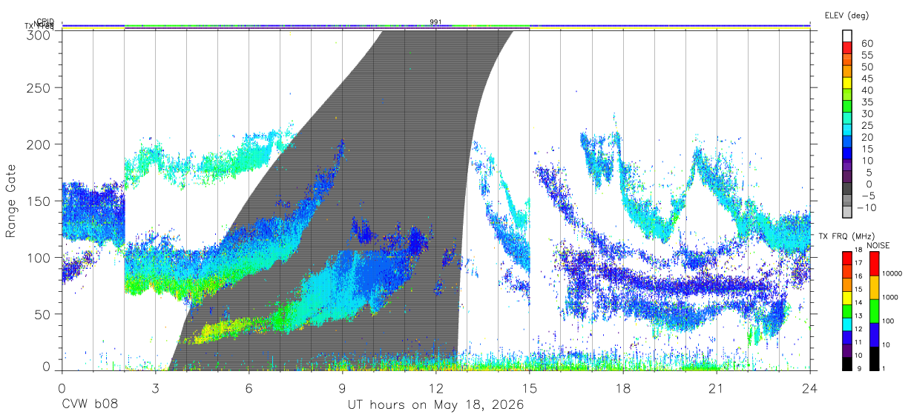Click the ELEV scale value "25"
The width and height of the screenshot is (911, 420).
point(867,126)
